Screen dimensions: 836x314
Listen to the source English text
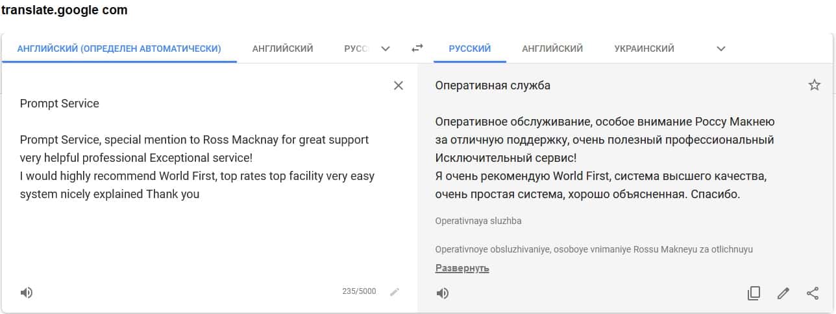27,293
